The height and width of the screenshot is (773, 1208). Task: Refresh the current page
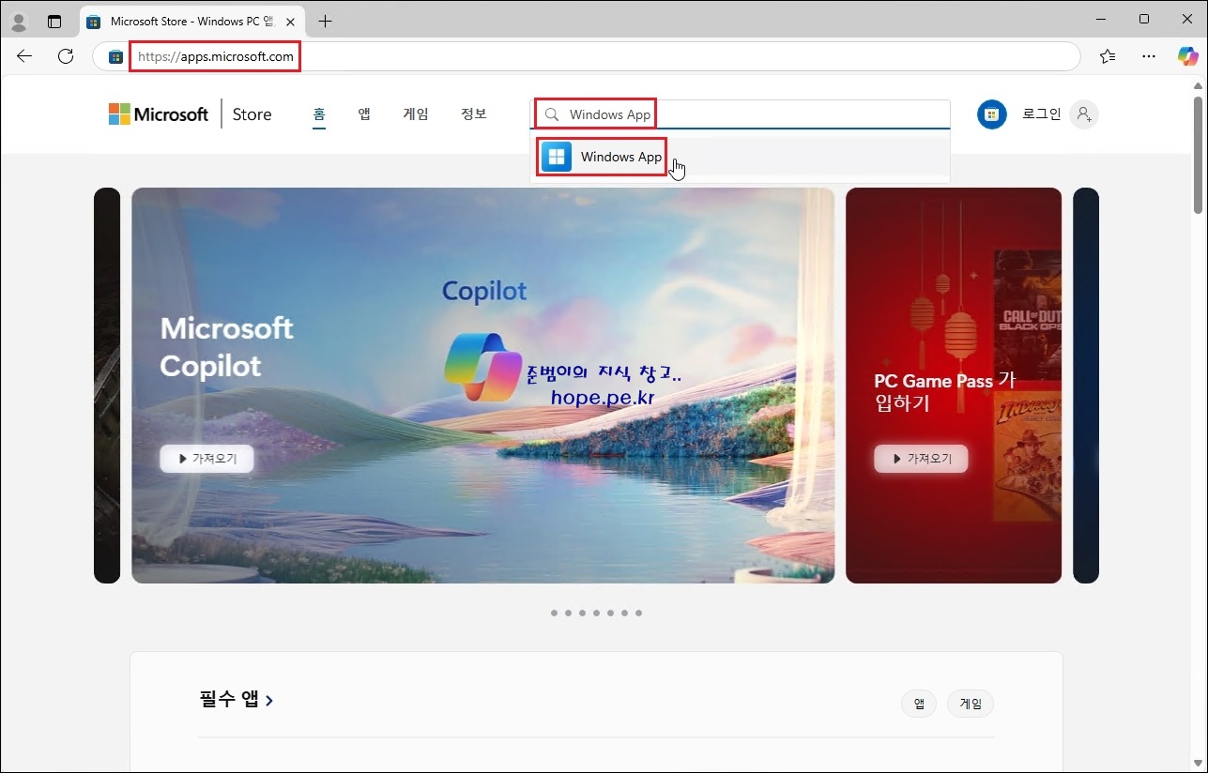click(66, 56)
